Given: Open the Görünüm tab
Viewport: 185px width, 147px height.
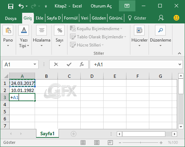Looking at the screenshot, I should pyautogui.click(x=116, y=18).
